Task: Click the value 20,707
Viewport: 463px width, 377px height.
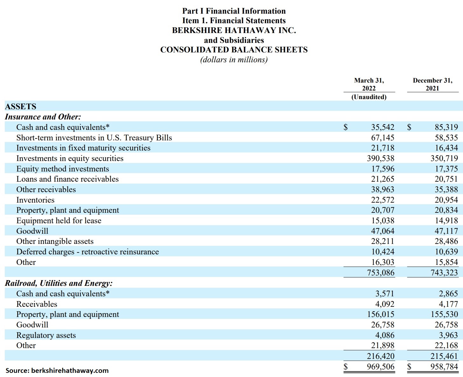Action: [383, 210]
